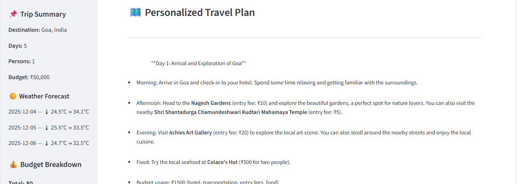The image size is (517, 184).
Task: Select the Weather Forecast heading text
Action: (x=44, y=96)
